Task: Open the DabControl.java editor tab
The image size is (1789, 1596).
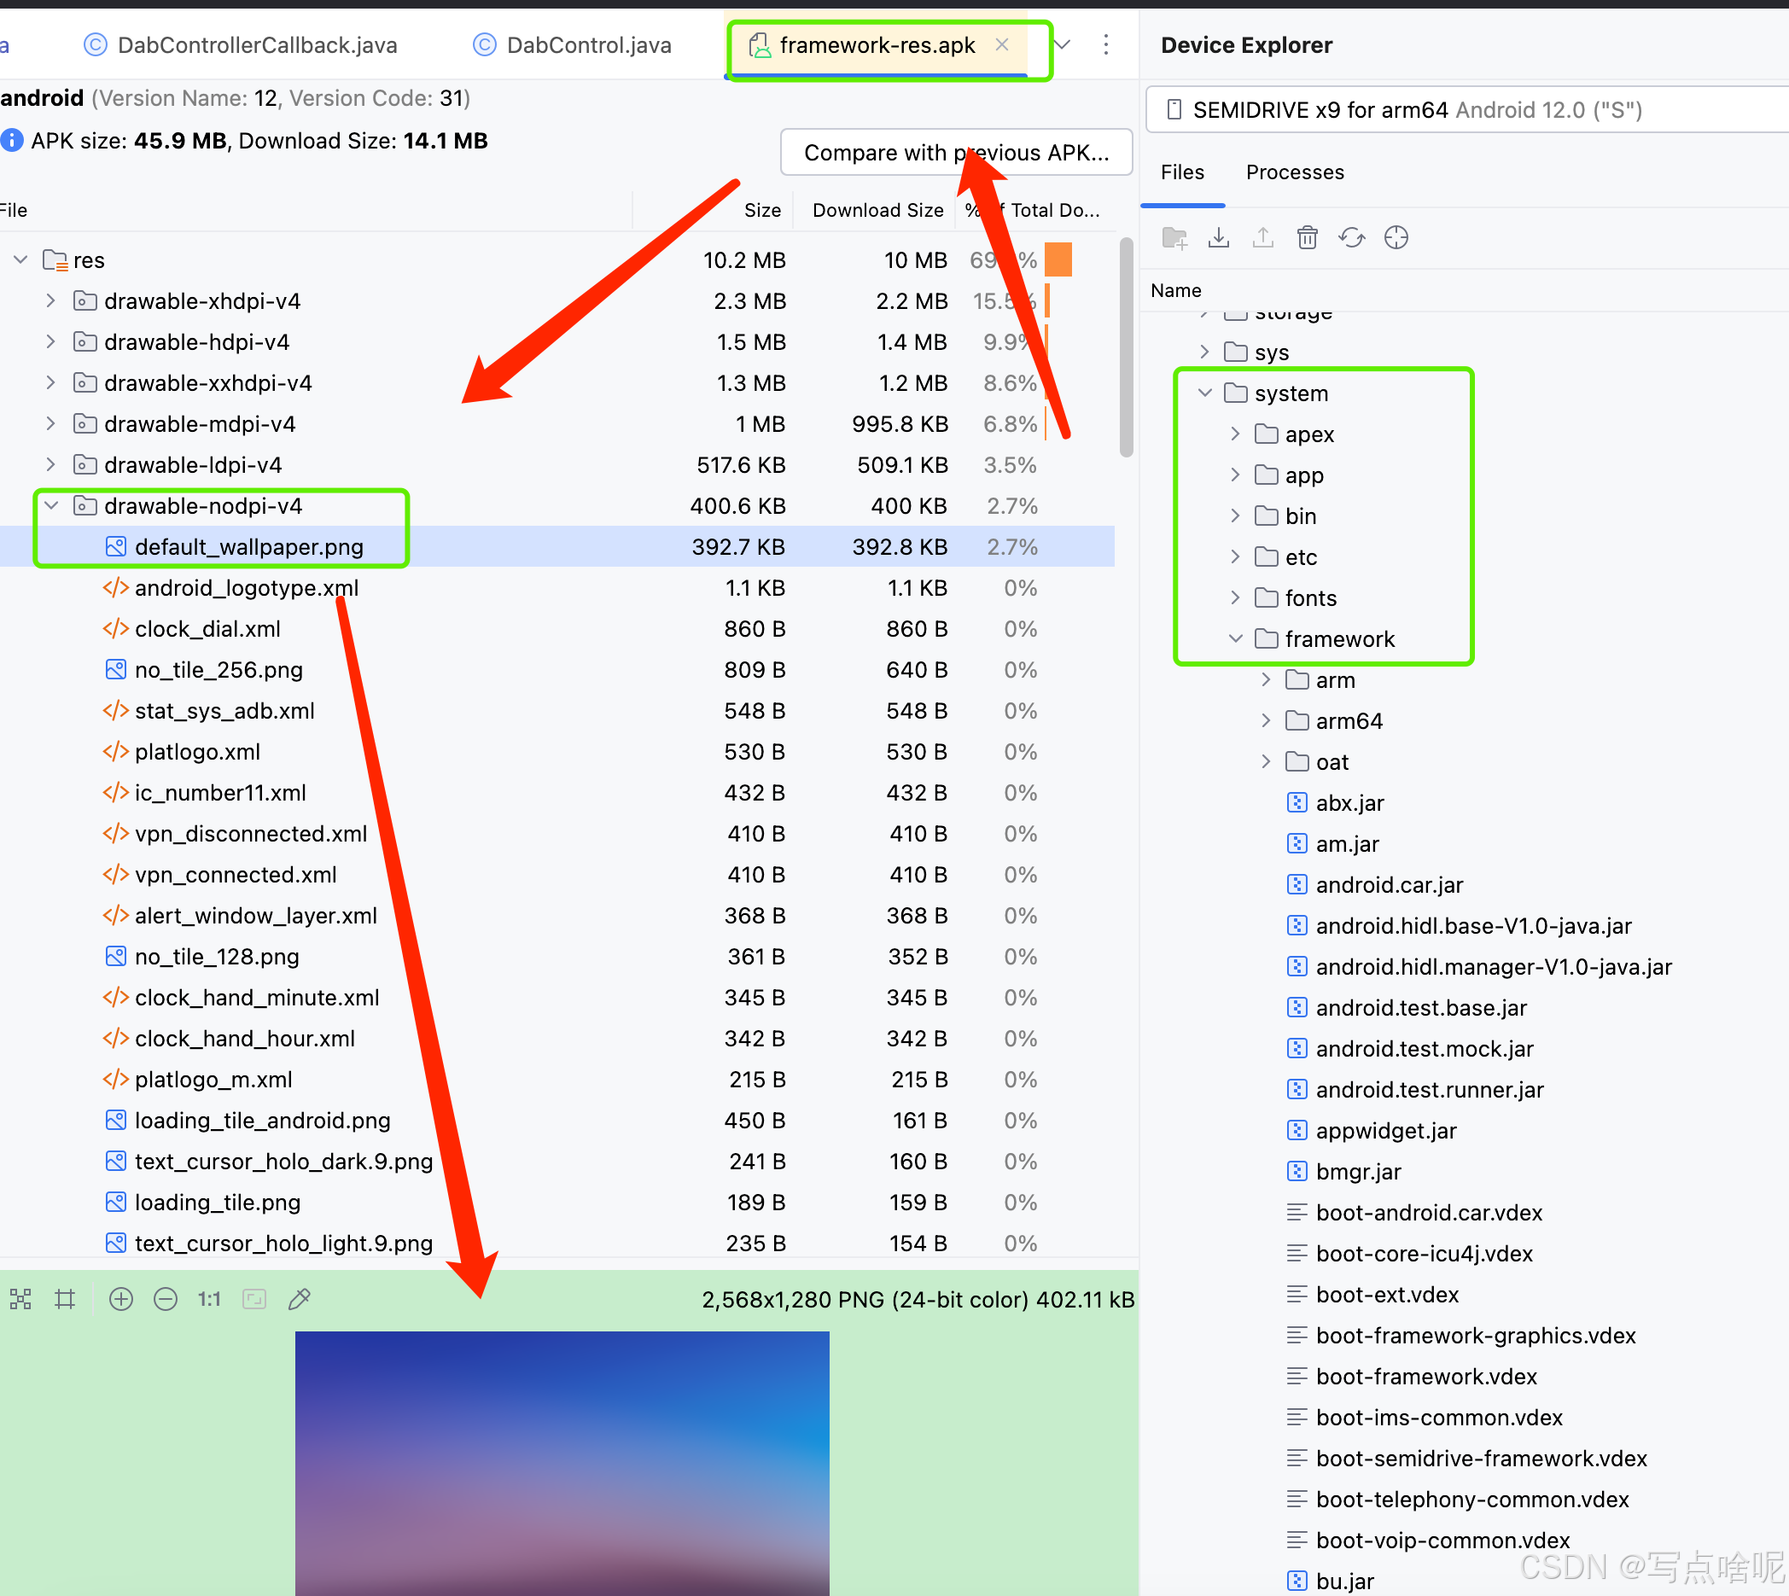Action: coord(587,44)
